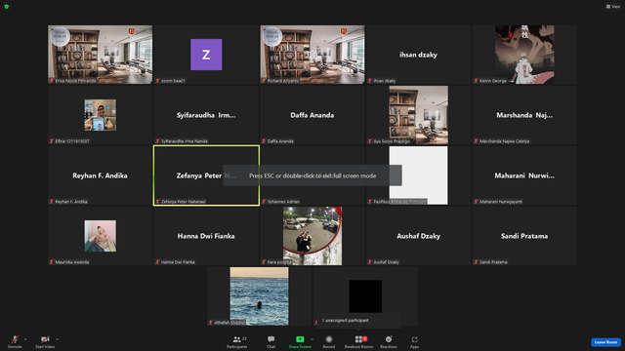Click the purple Z avatar

[206, 55]
